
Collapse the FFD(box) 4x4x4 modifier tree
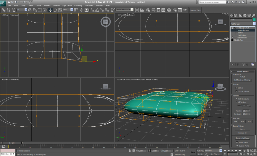pyautogui.click(x=235, y=28)
